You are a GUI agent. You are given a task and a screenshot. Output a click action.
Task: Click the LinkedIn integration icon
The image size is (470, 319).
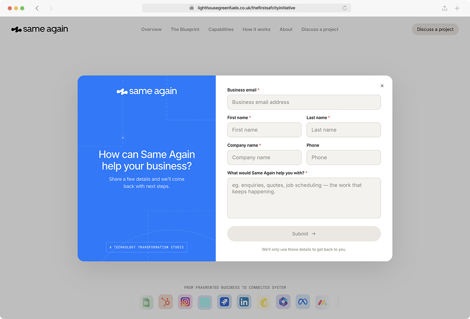[244, 302]
